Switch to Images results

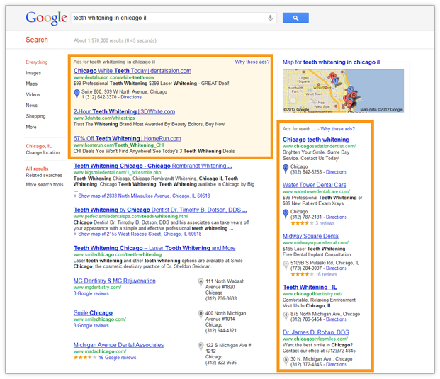coord(33,73)
